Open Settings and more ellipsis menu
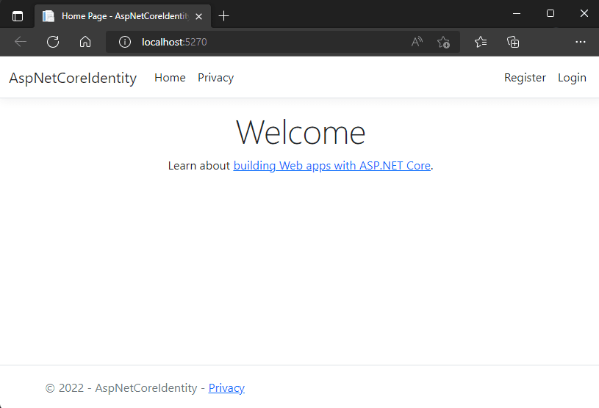The height and width of the screenshot is (408, 599). (x=581, y=42)
